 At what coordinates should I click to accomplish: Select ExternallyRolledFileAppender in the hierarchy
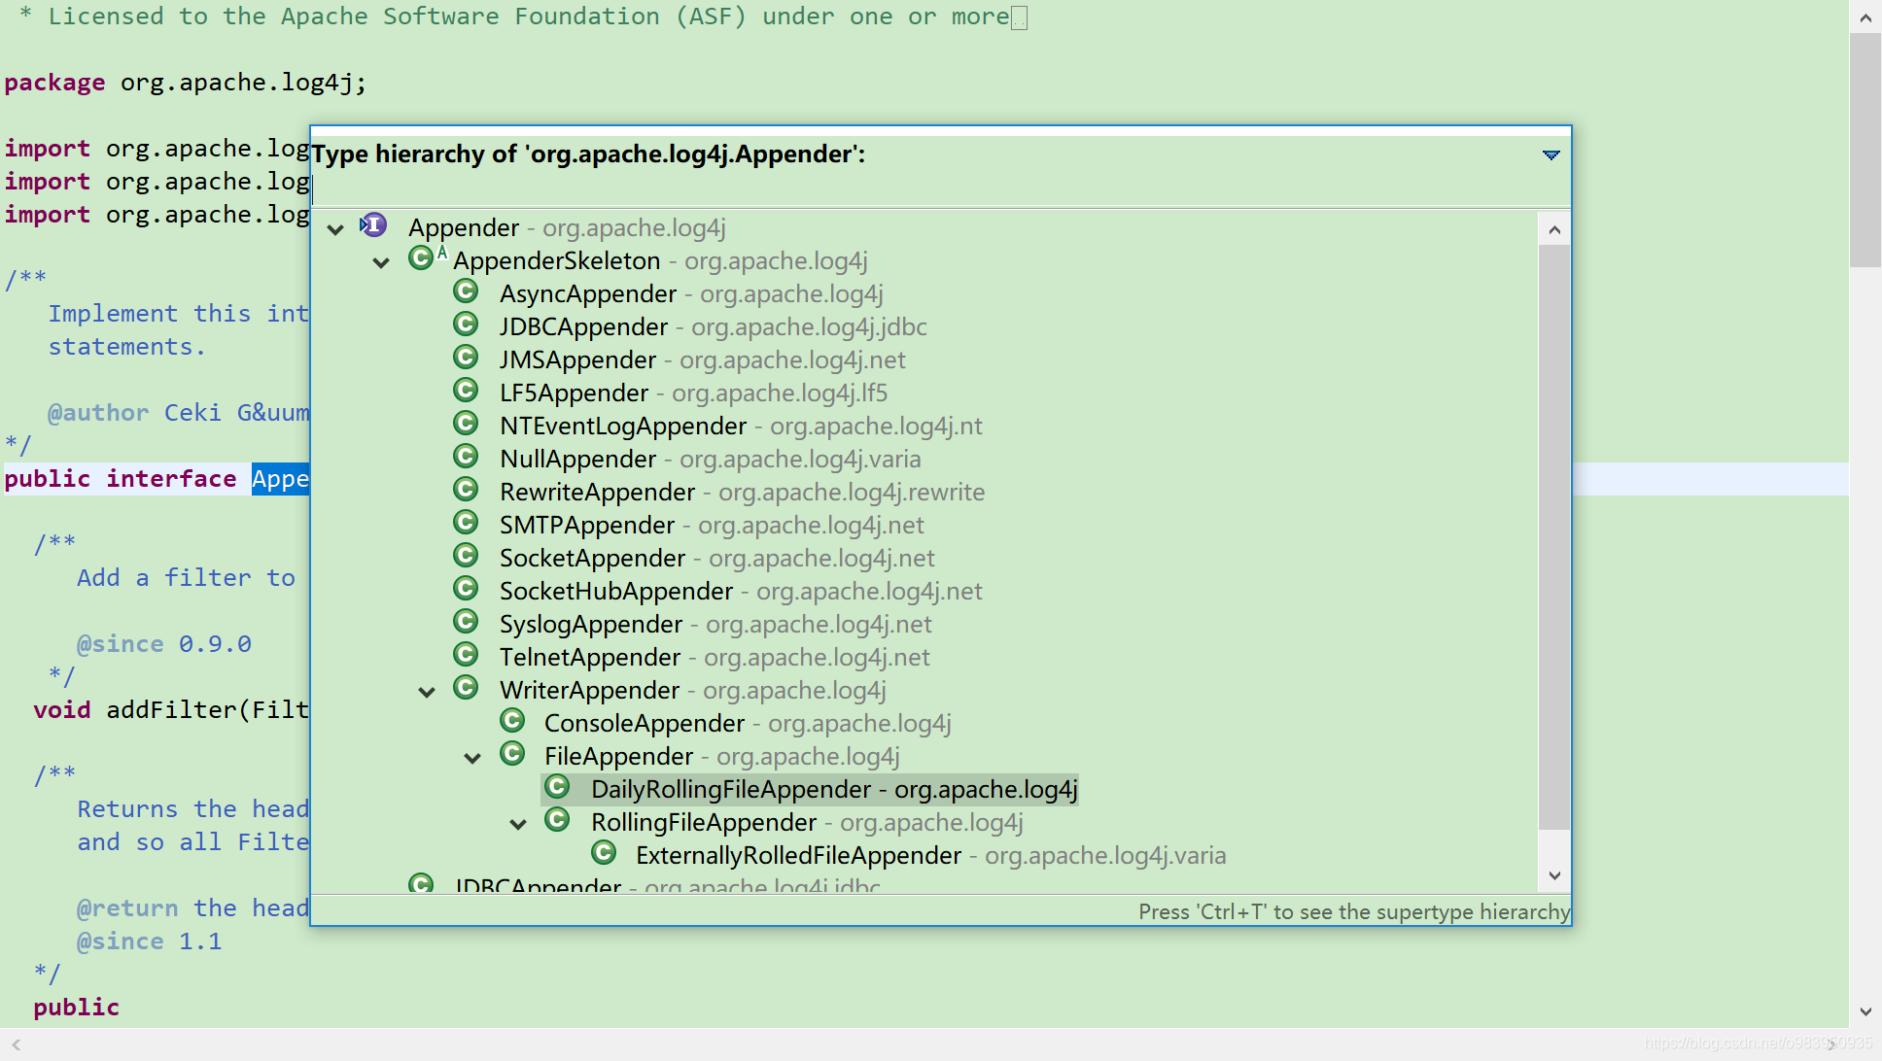click(x=931, y=855)
